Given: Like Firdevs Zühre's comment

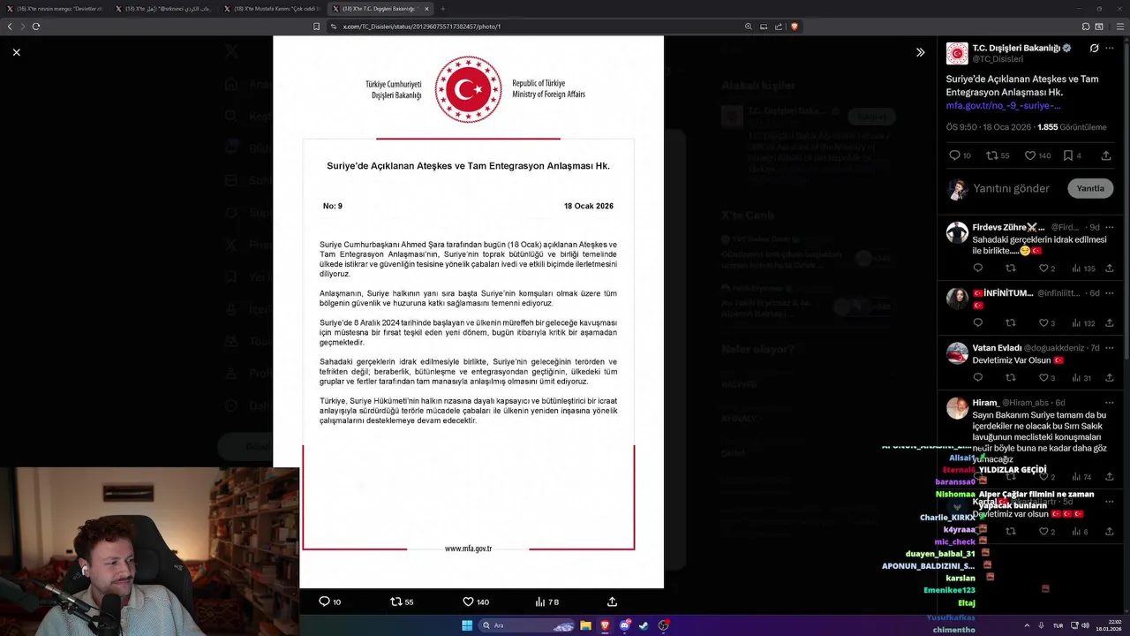Looking at the screenshot, I should [x=1043, y=268].
